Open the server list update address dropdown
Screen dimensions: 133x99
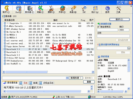[129, 48]
